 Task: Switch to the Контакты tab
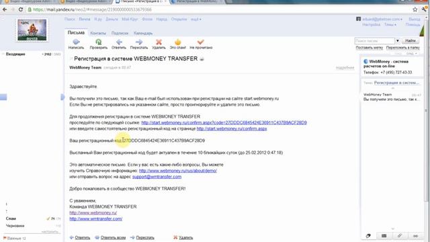[x=98, y=33]
